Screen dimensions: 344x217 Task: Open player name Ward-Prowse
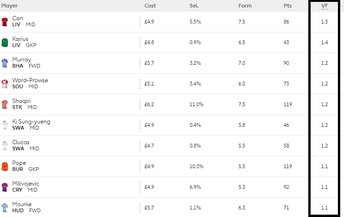click(x=30, y=80)
